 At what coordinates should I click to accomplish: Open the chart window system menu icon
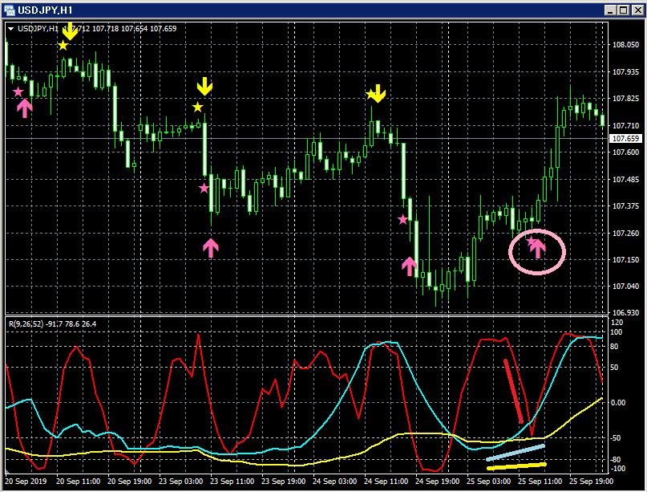9,10
